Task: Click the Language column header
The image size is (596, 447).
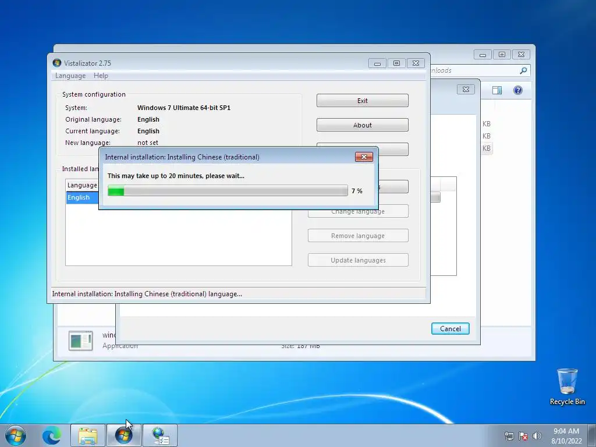Action: tap(82, 185)
